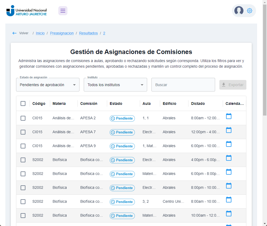Click the Pendiente badge for APESA 7
The width and height of the screenshot is (267, 226).
click(x=122, y=132)
